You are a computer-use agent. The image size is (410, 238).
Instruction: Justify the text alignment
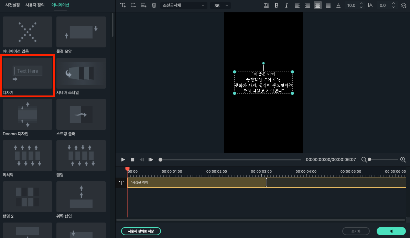click(328, 5)
